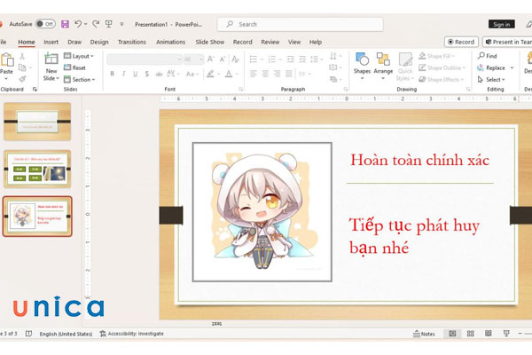Click the Paste clipboard icon
532x355 pixels.
tap(7, 60)
